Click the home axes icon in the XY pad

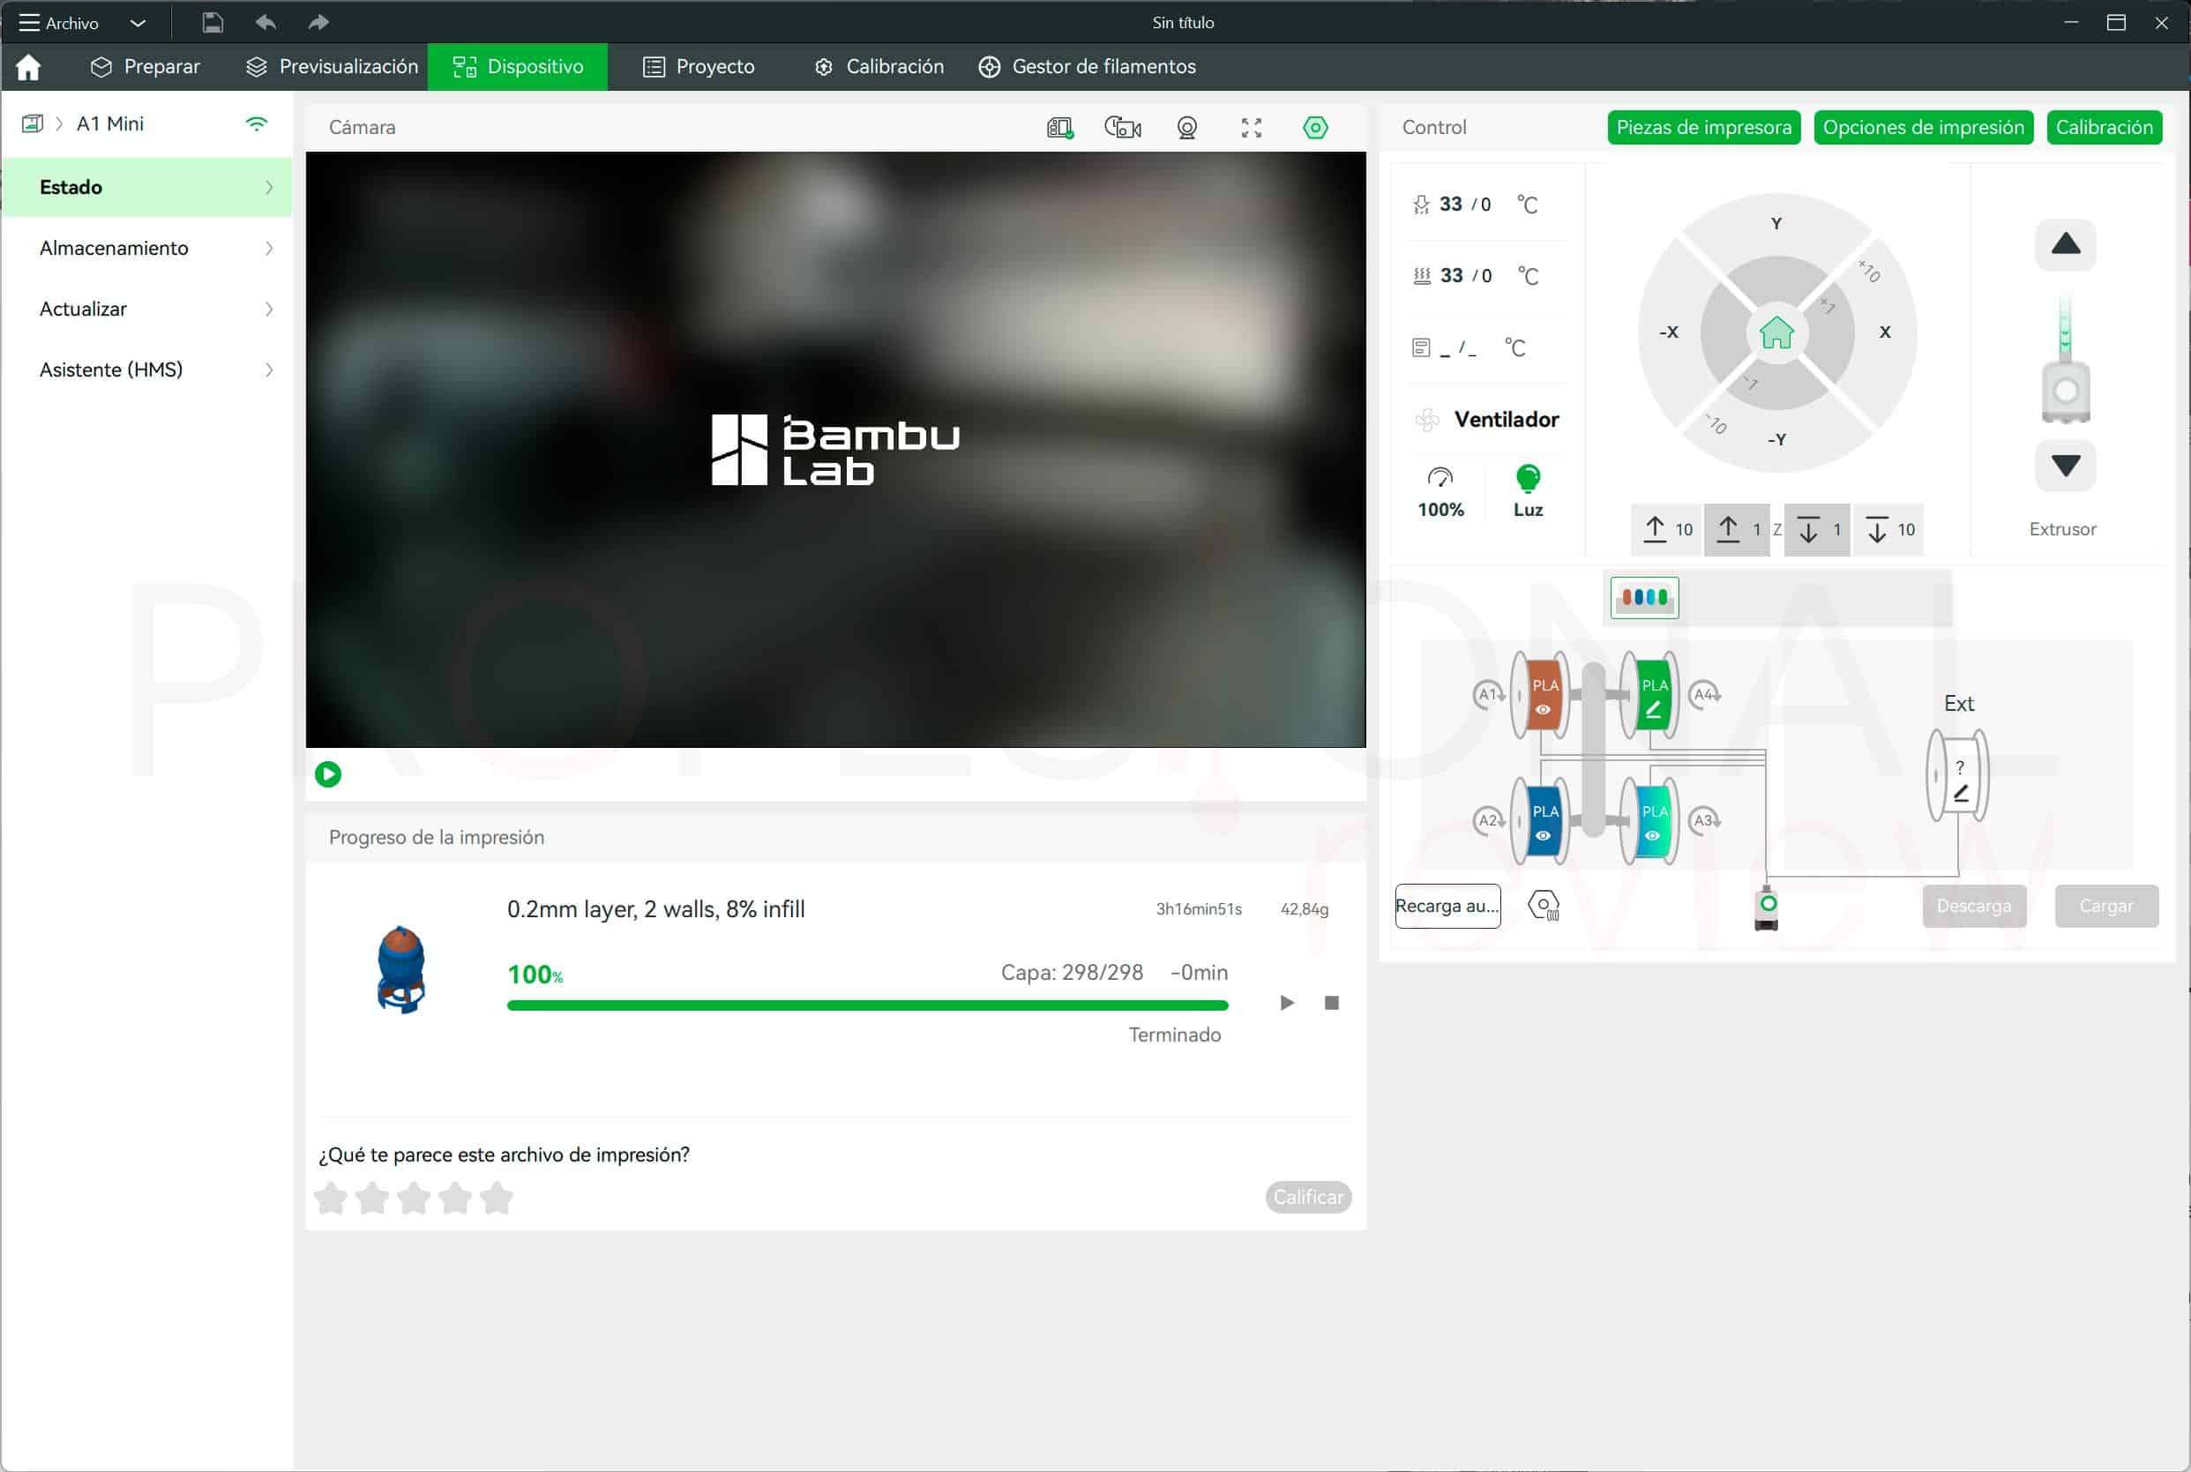(1776, 333)
